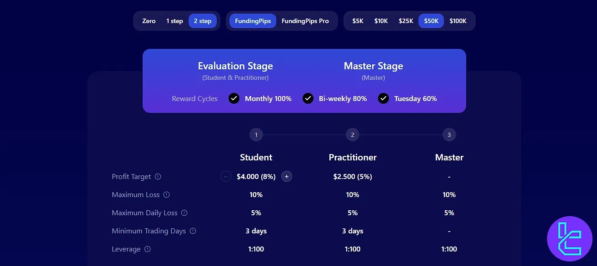597x266 pixels.
Task: Click info icon beside Minimum Trading Days
Action: (x=193, y=231)
